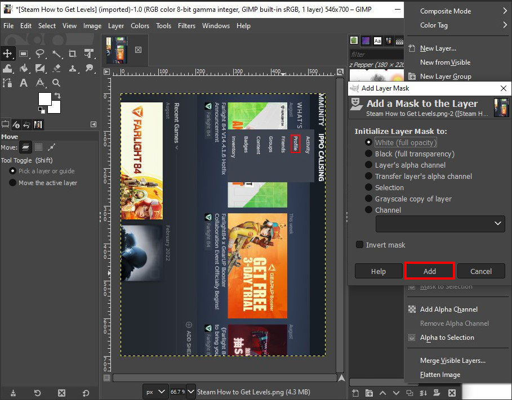
Task: Pick the Fuzzy Select magic wand tool
Action: (56, 54)
